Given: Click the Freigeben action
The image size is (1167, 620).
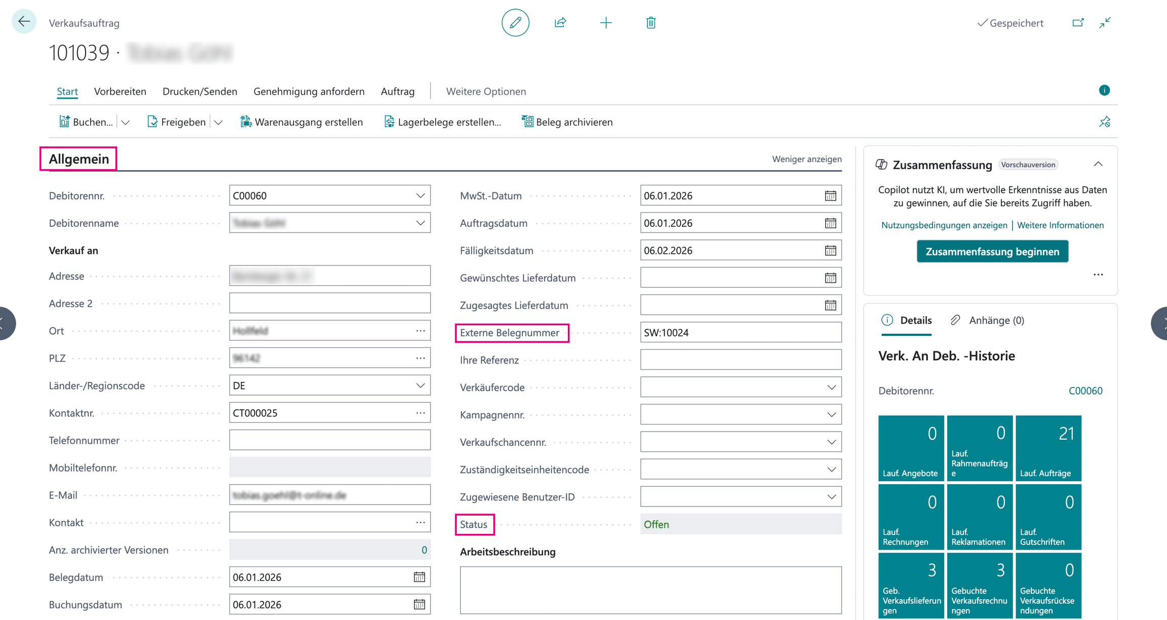Looking at the screenshot, I should click(x=177, y=122).
